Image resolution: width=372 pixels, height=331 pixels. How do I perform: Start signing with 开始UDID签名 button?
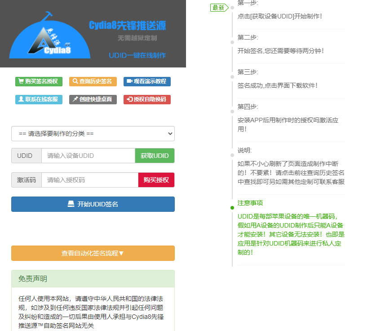point(93,204)
